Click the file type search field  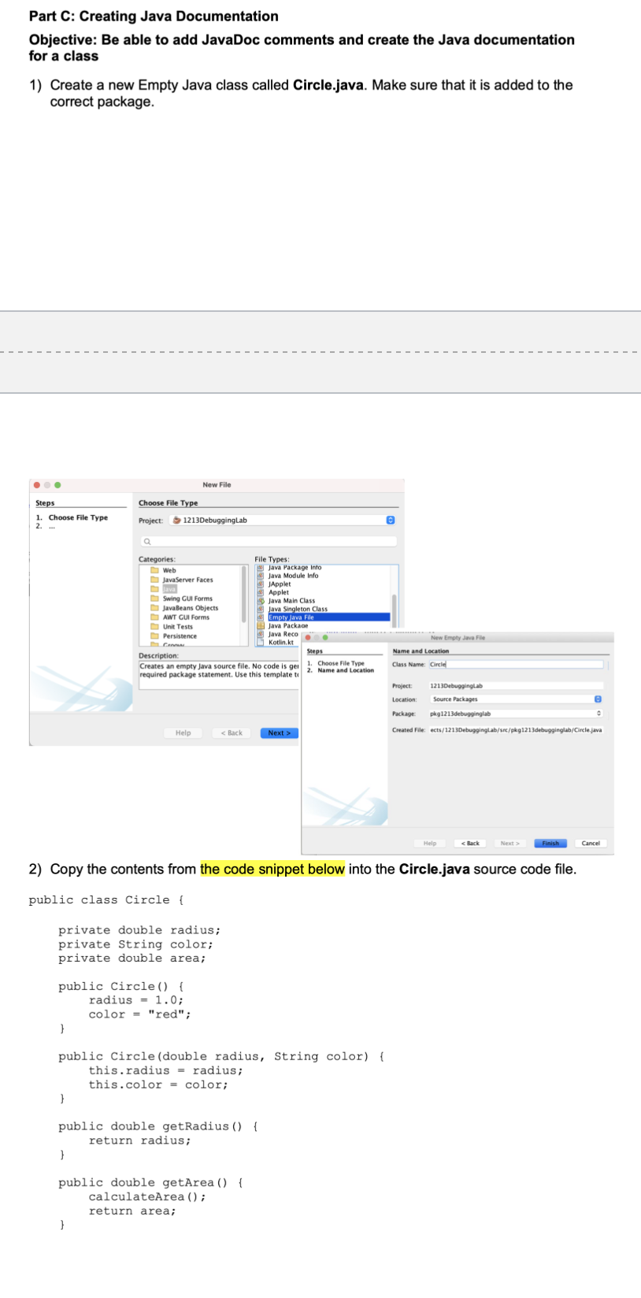[268, 542]
